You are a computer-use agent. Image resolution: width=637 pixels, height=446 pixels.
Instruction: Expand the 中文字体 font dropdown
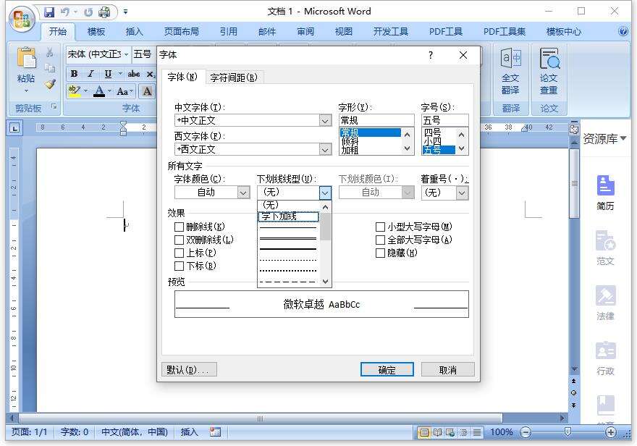[x=325, y=121]
